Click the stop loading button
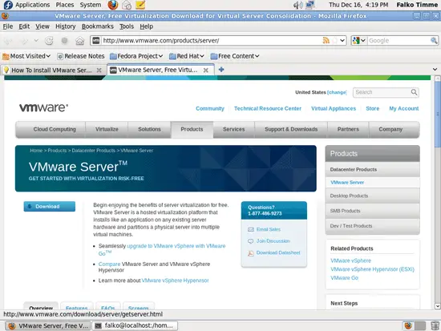Screen dimensions: 441x331 click(64, 41)
